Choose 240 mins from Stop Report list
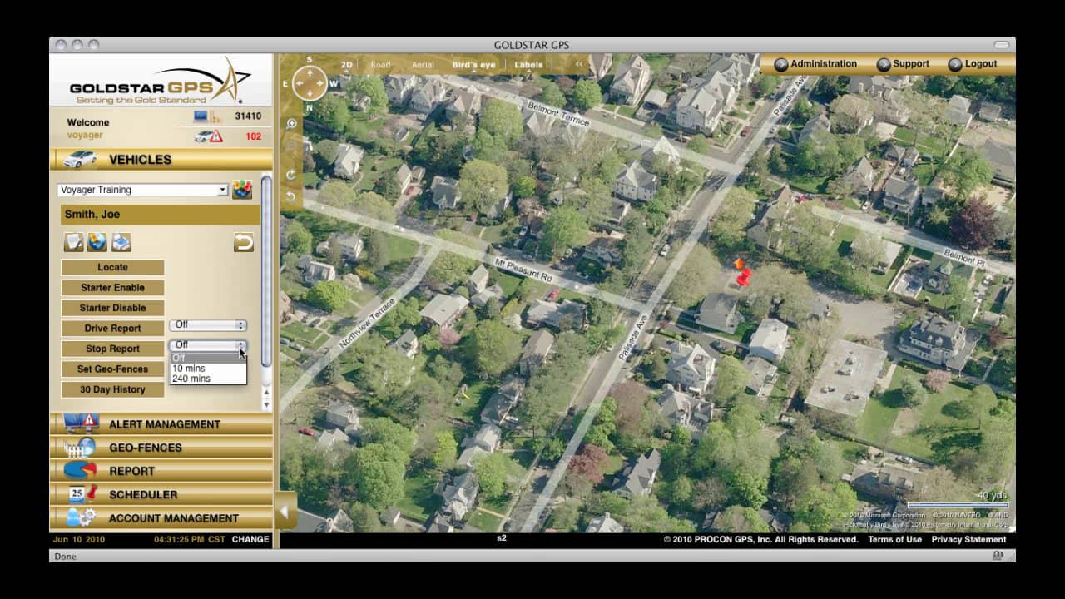This screenshot has height=599, width=1065. tap(191, 379)
